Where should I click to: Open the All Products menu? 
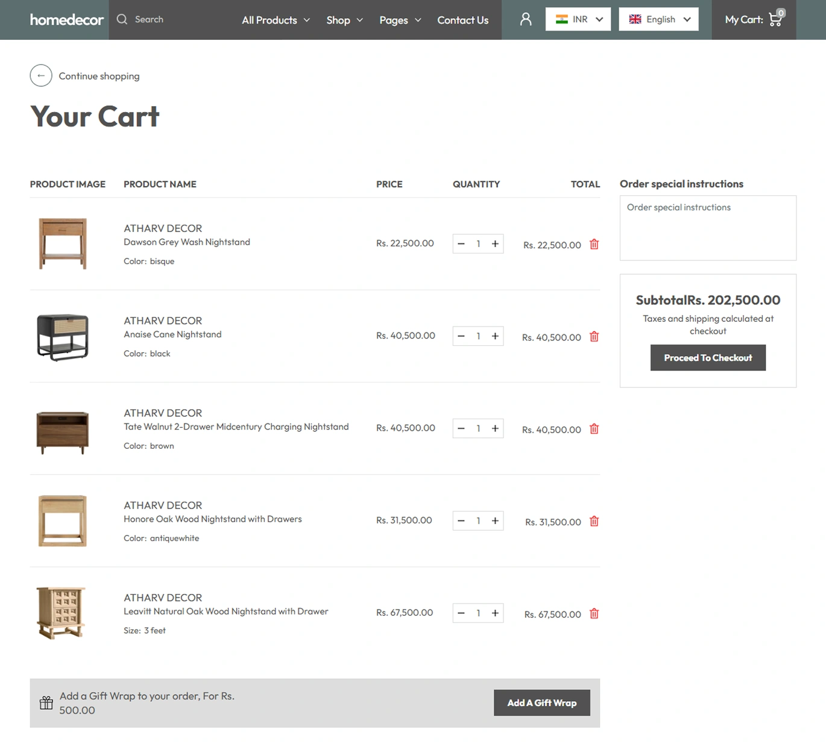(x=276, y=20)
